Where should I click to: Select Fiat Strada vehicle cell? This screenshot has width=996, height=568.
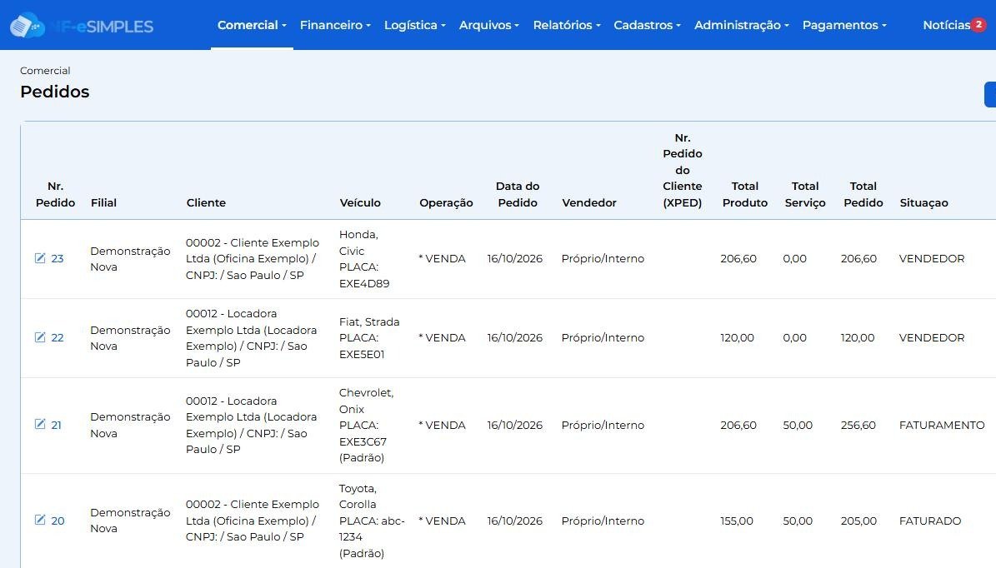pyautogui.click(x=369, y=337)
